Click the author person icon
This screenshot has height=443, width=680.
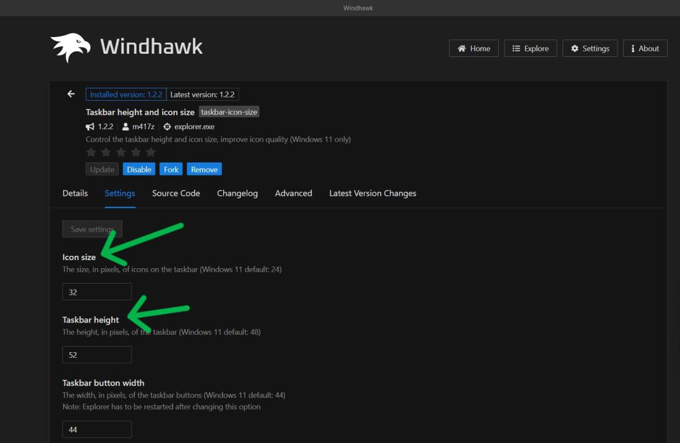[x=125, y=127]
